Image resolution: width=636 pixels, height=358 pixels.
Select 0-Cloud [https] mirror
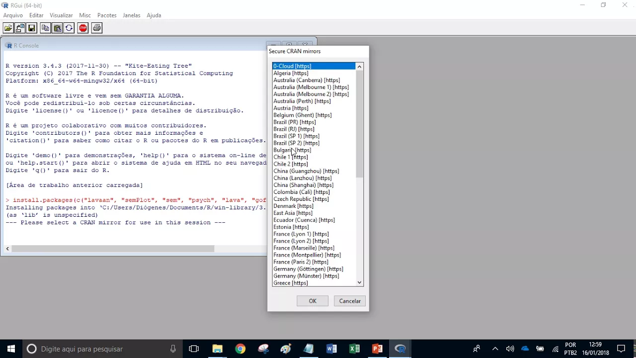pyautogui.click(x=314, y=66)
